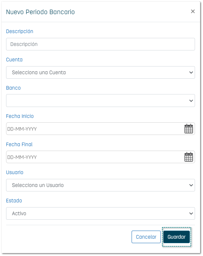Focus the Descripción text field

tap(100, 44)
